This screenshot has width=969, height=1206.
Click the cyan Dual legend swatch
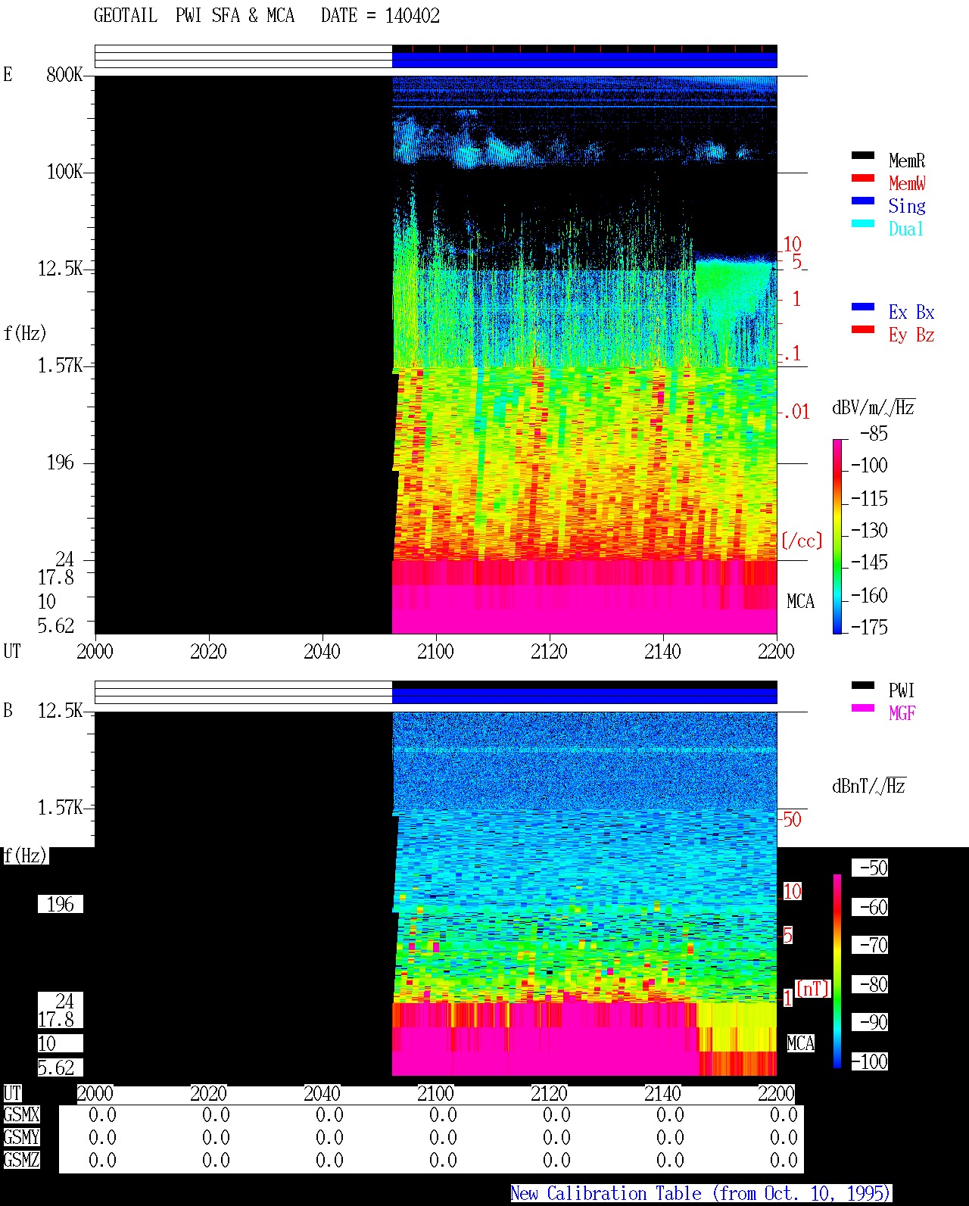coord(863,224)
